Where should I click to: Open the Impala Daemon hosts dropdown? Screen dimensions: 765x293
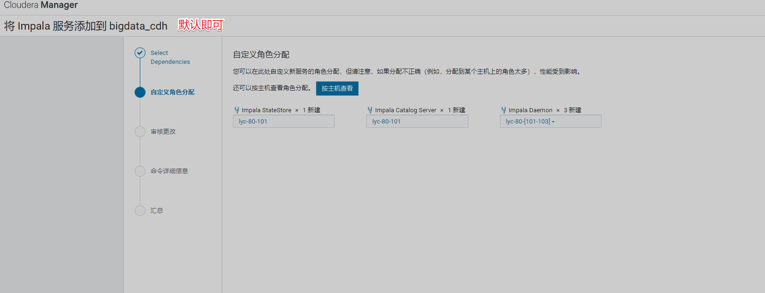pyautogui.click(x=550, y=122)
